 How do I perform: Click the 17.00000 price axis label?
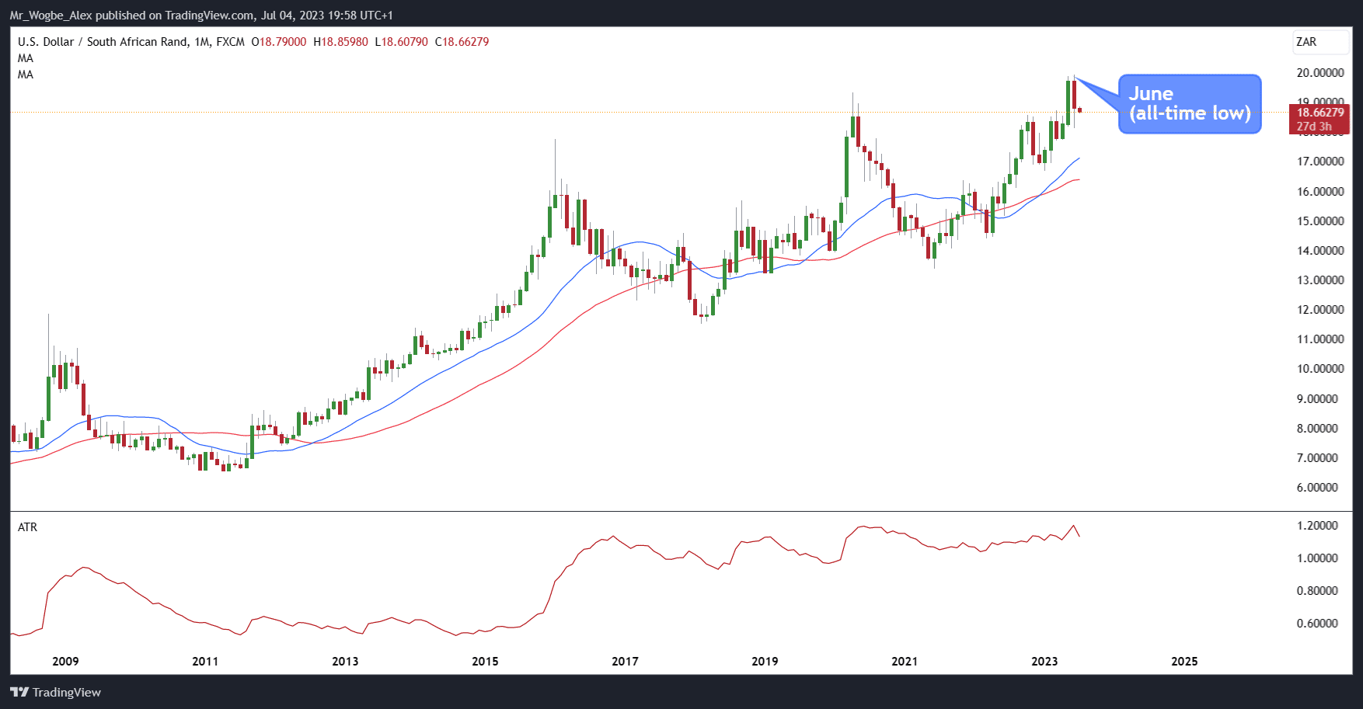(1320, 162)
